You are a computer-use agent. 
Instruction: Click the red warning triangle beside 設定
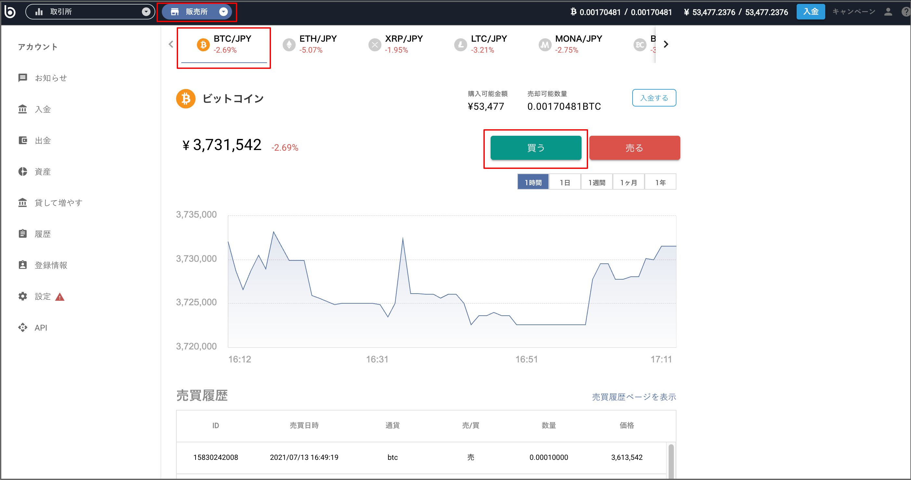(60, 297)
